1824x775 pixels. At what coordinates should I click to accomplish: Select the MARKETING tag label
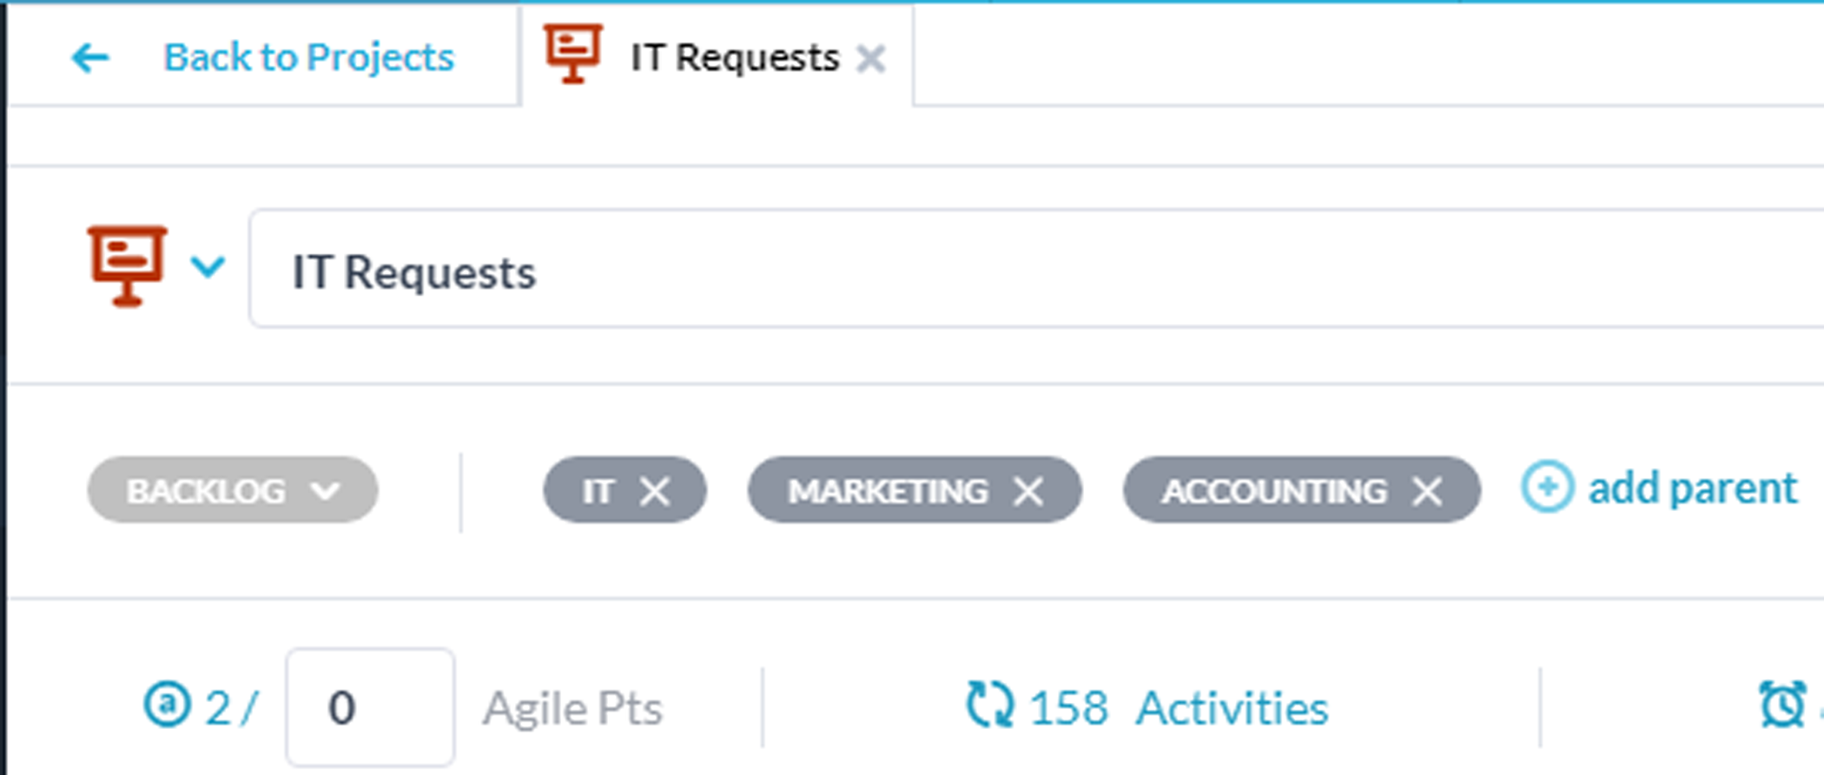click(x=888, y=491)
